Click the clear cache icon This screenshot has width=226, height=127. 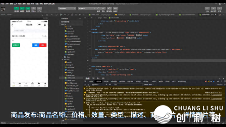pyautogui.click(x=115, y=8)
